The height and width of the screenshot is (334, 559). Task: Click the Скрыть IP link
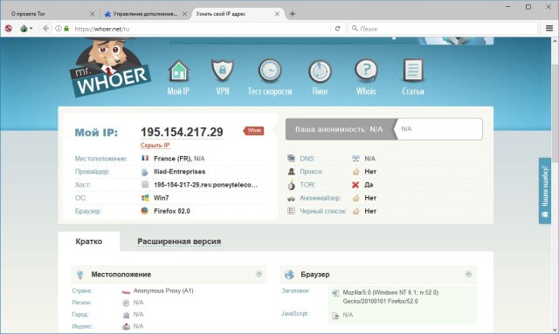155,146
